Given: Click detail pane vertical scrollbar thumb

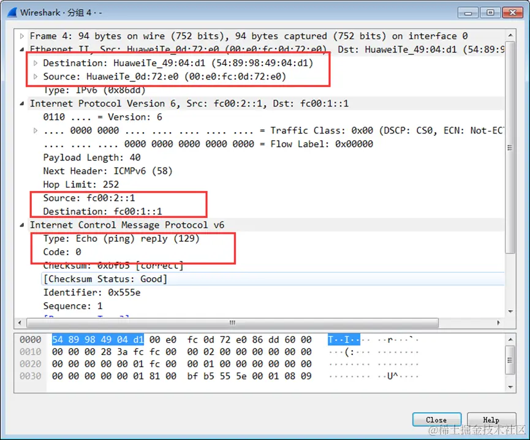Looking at the screenshot, I should 510,147.
